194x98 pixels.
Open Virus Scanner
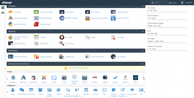point(67,43)
